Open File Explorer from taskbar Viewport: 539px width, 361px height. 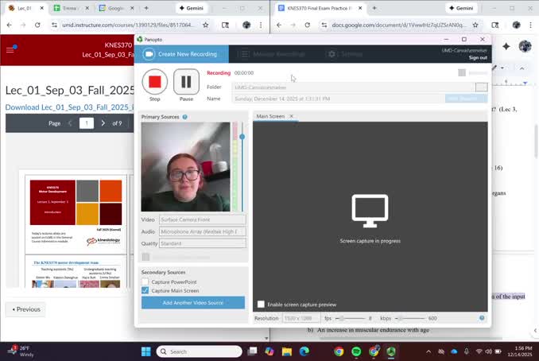[x=287, y=351]
